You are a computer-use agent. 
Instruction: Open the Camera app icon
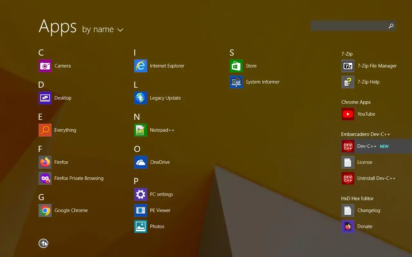(45, 66)
